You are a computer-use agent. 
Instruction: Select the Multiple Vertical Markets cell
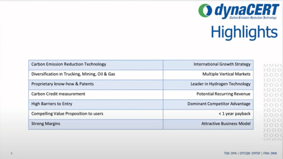pos(226,74)
